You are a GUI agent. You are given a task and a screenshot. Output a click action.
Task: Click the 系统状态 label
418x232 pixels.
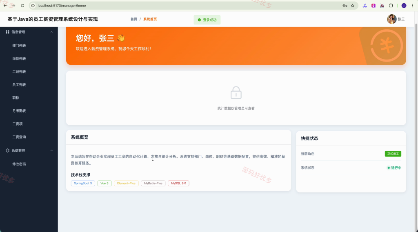(308, 168)
